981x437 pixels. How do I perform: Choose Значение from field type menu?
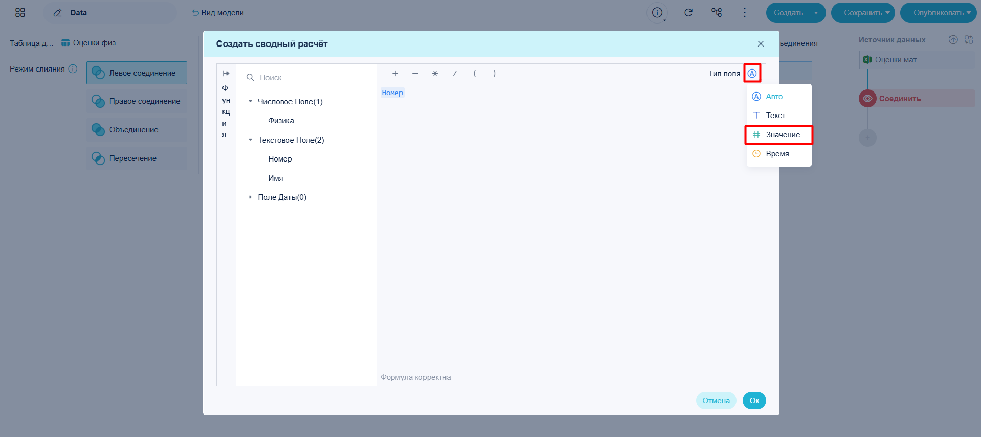click(x=778, y=135)
